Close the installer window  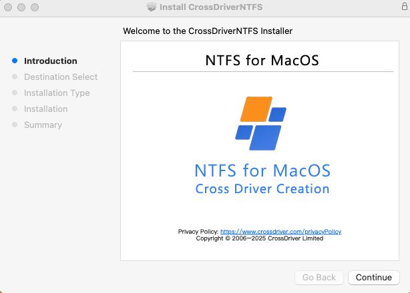tap(8, 7)
